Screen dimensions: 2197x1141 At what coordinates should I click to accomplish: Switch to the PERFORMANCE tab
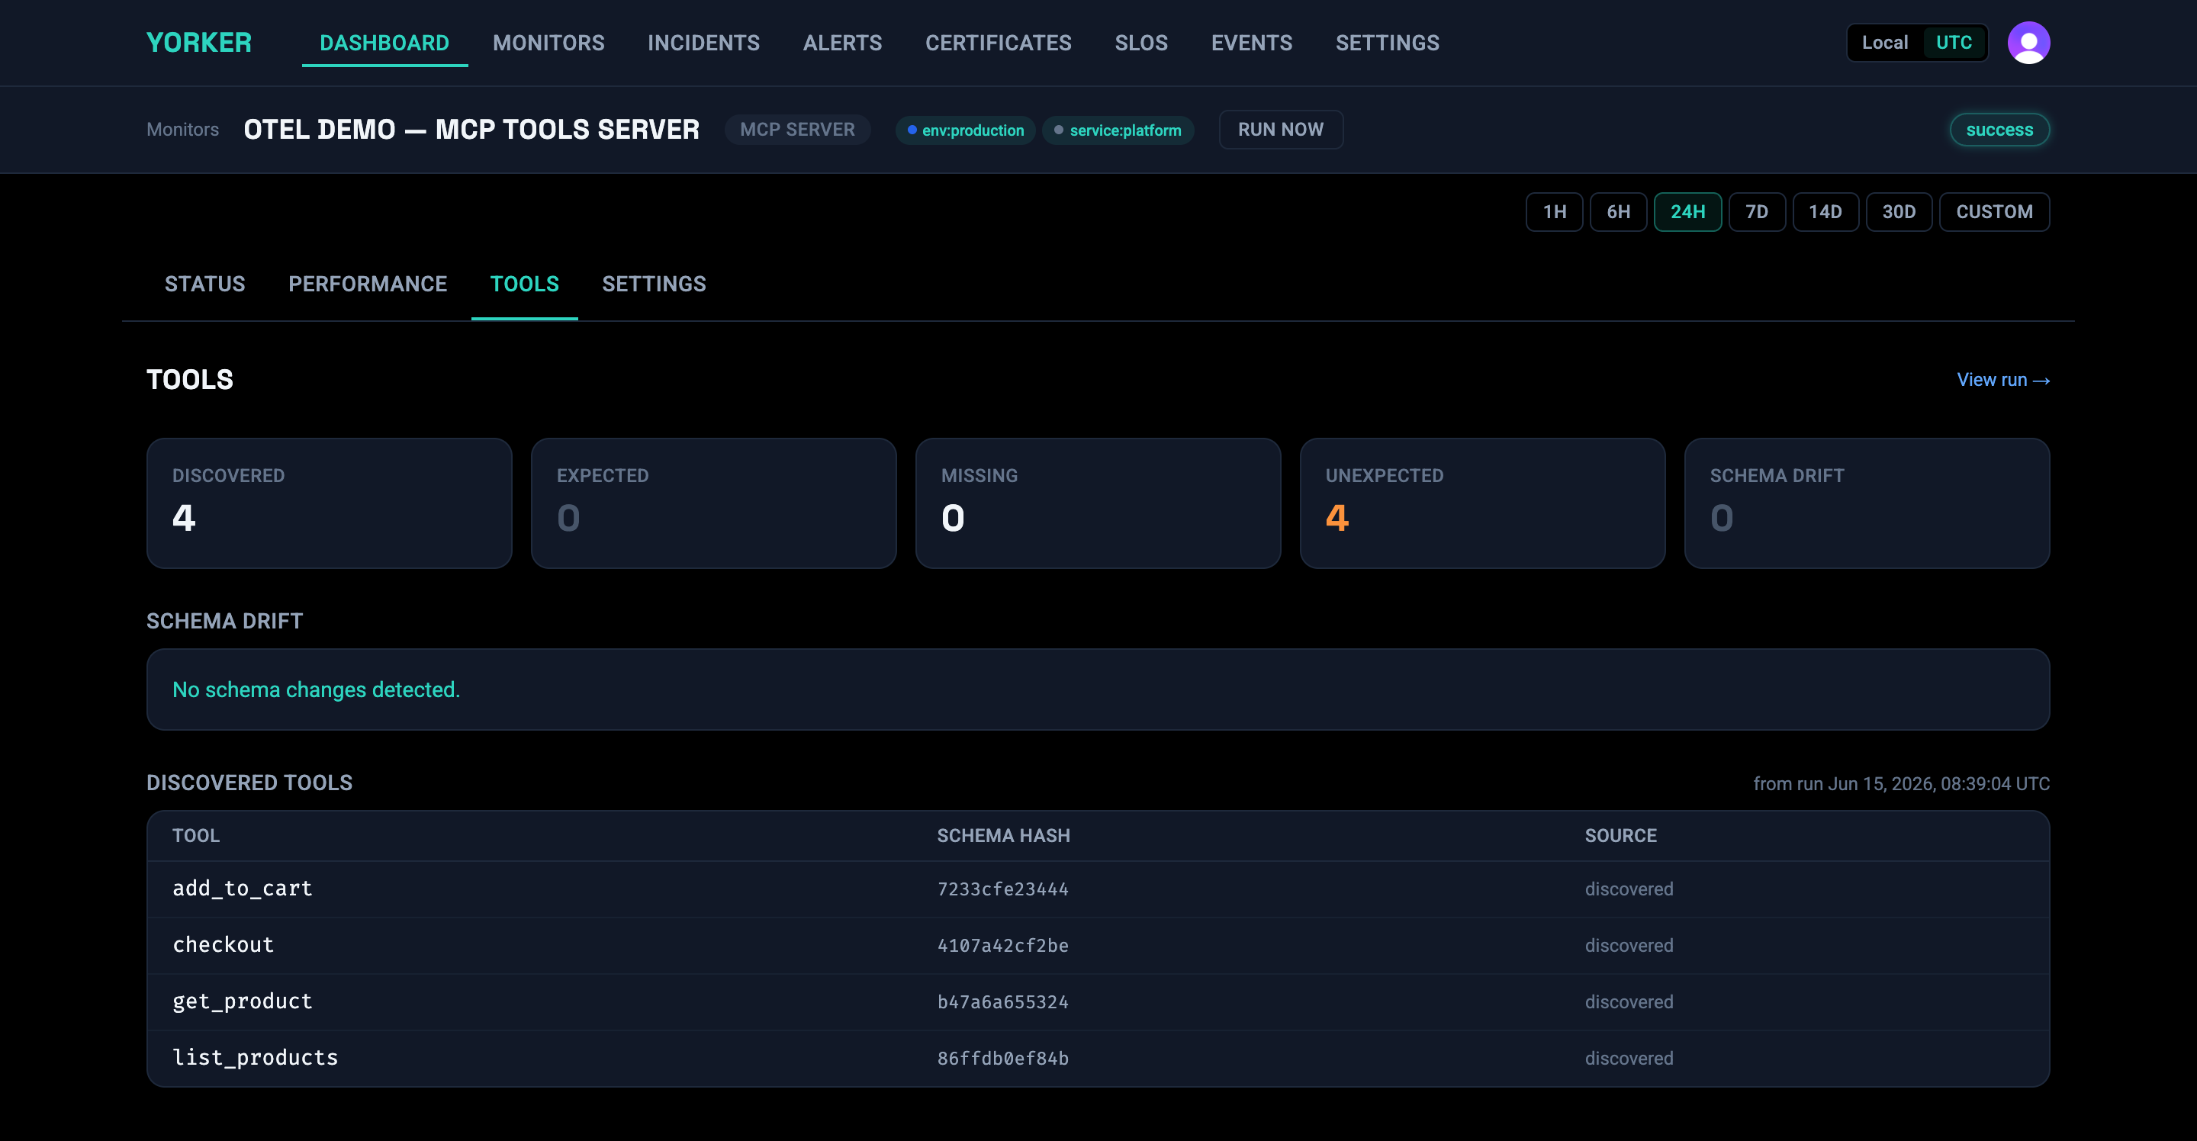368,284
